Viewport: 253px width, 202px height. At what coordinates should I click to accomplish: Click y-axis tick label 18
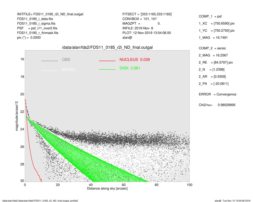click(x=22, y=77)
